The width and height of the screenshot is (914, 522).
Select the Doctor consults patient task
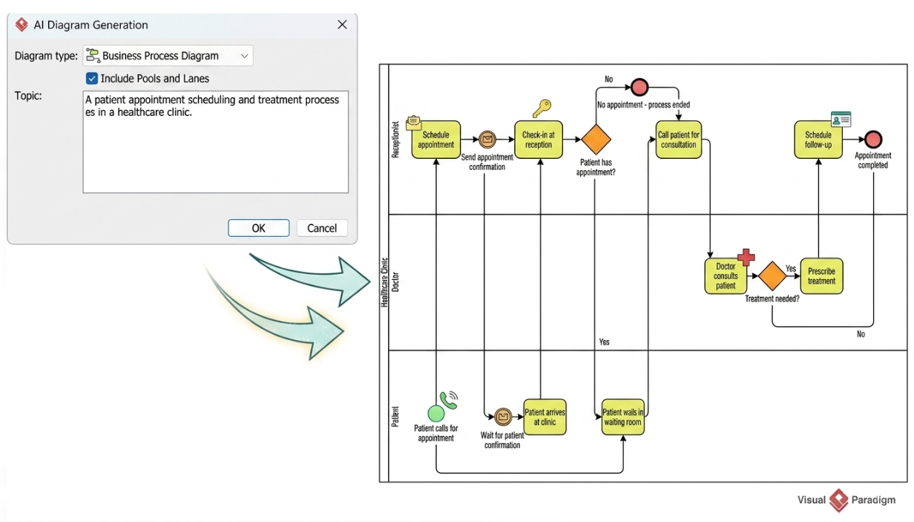pos(726,275)
